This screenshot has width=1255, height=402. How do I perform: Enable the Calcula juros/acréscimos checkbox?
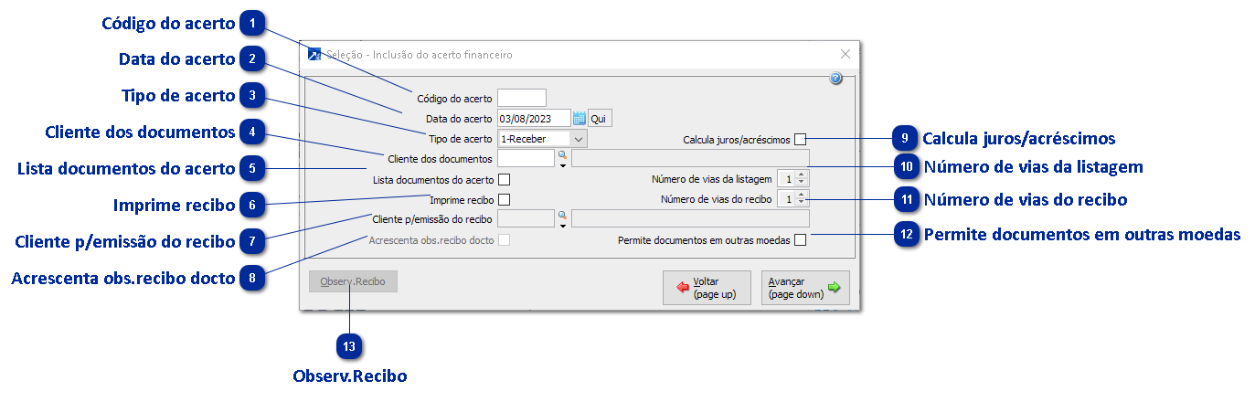[x=801, y=140]
